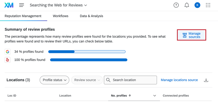This screenshot has height=102, width=218.
Task: Expand the No. profiles column options chevron
Action: pyautogui.click(x=155, y=96)
